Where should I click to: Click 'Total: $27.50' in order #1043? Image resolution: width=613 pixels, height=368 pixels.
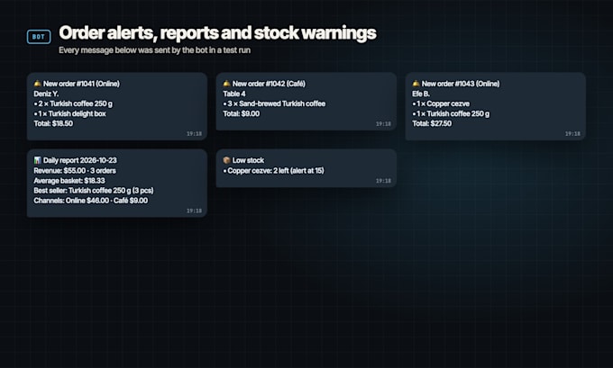coord(432,123)
